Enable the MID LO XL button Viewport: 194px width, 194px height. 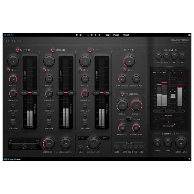coord(8,70)
